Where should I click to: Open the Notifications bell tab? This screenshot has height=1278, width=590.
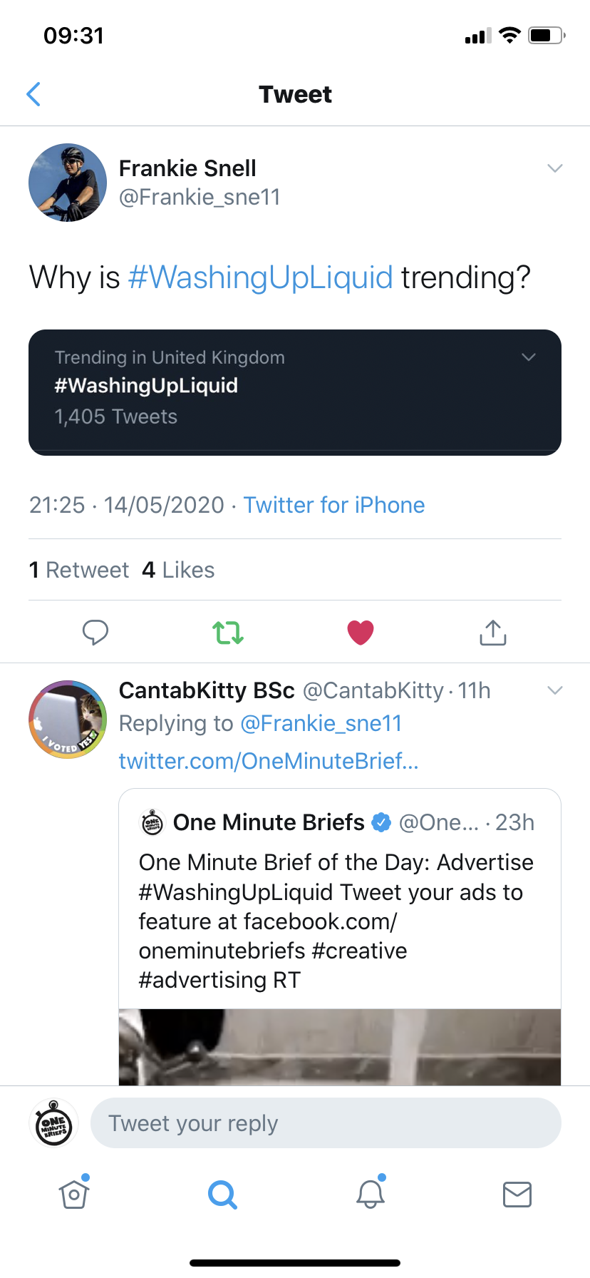point(371,1194)
